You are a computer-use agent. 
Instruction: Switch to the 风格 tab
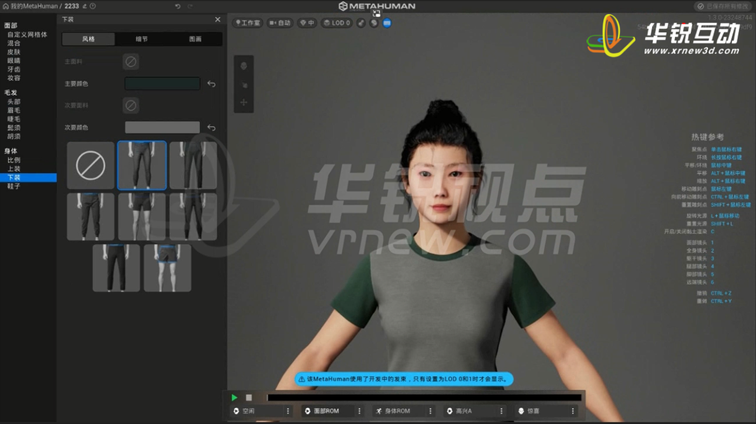coord(89,39)
